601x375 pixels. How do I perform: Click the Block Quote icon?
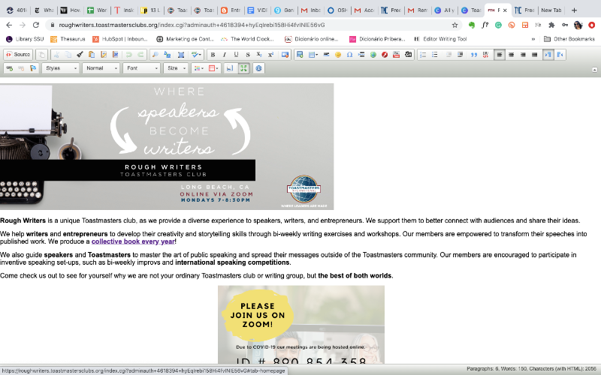[474, 55]
